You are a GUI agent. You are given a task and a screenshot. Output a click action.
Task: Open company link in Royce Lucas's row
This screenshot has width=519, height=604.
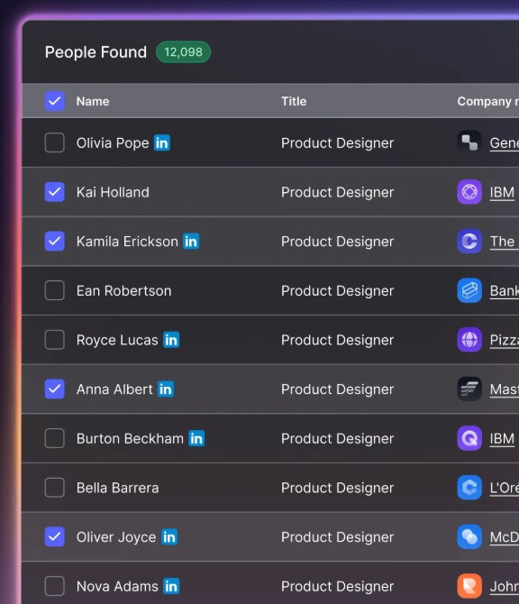[x=505, y=340]
